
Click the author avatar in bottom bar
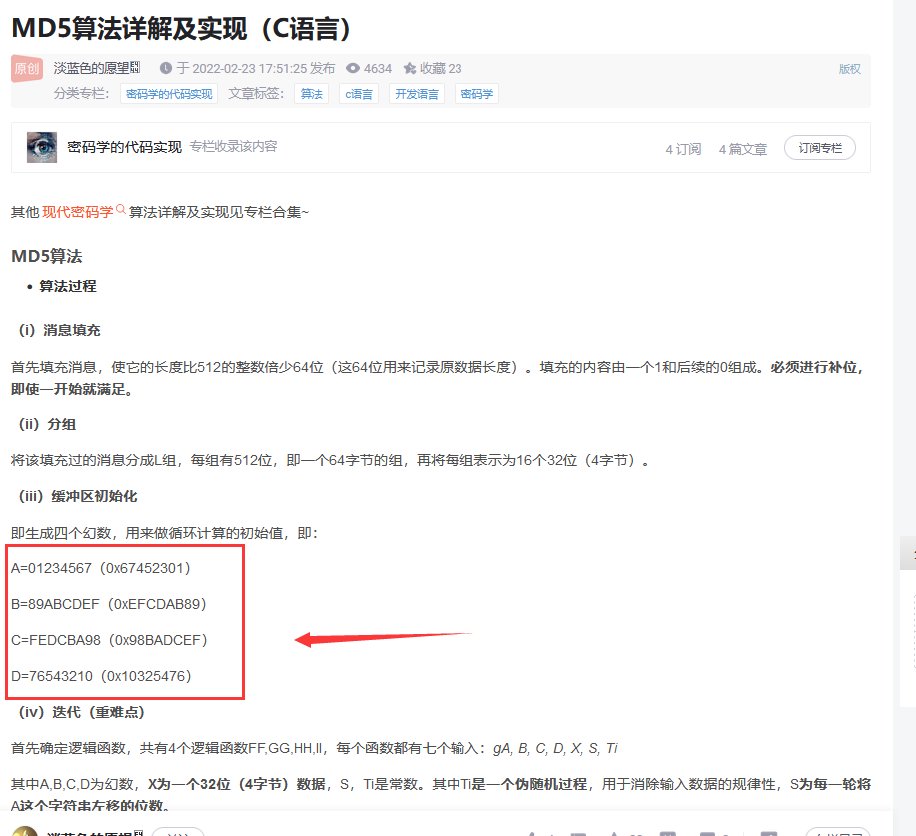[24, 831]
